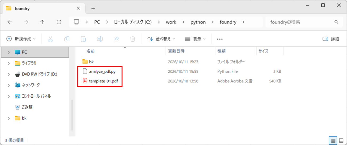Open chevron after foundry in breadcrumb

click(243, 22)
